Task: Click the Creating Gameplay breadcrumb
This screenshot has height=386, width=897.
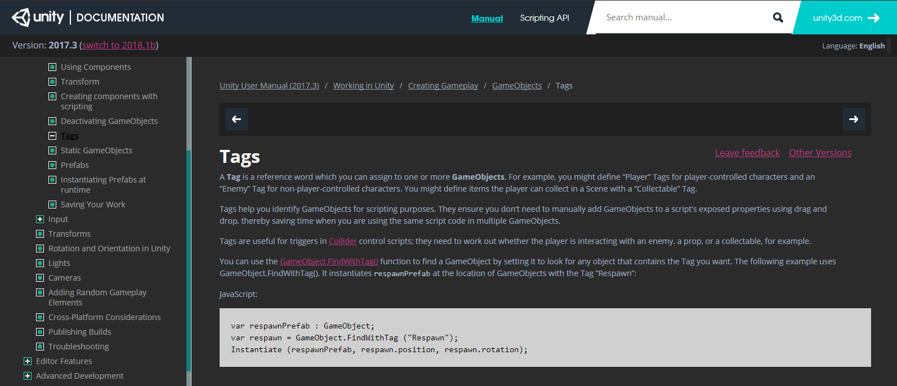Action: click(x=443, y=86)
